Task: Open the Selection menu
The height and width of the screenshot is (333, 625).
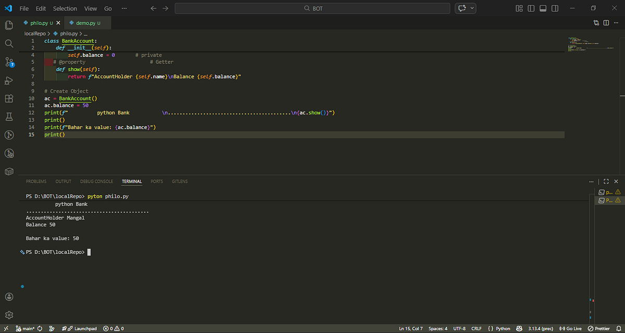Action: coord(65,8)
